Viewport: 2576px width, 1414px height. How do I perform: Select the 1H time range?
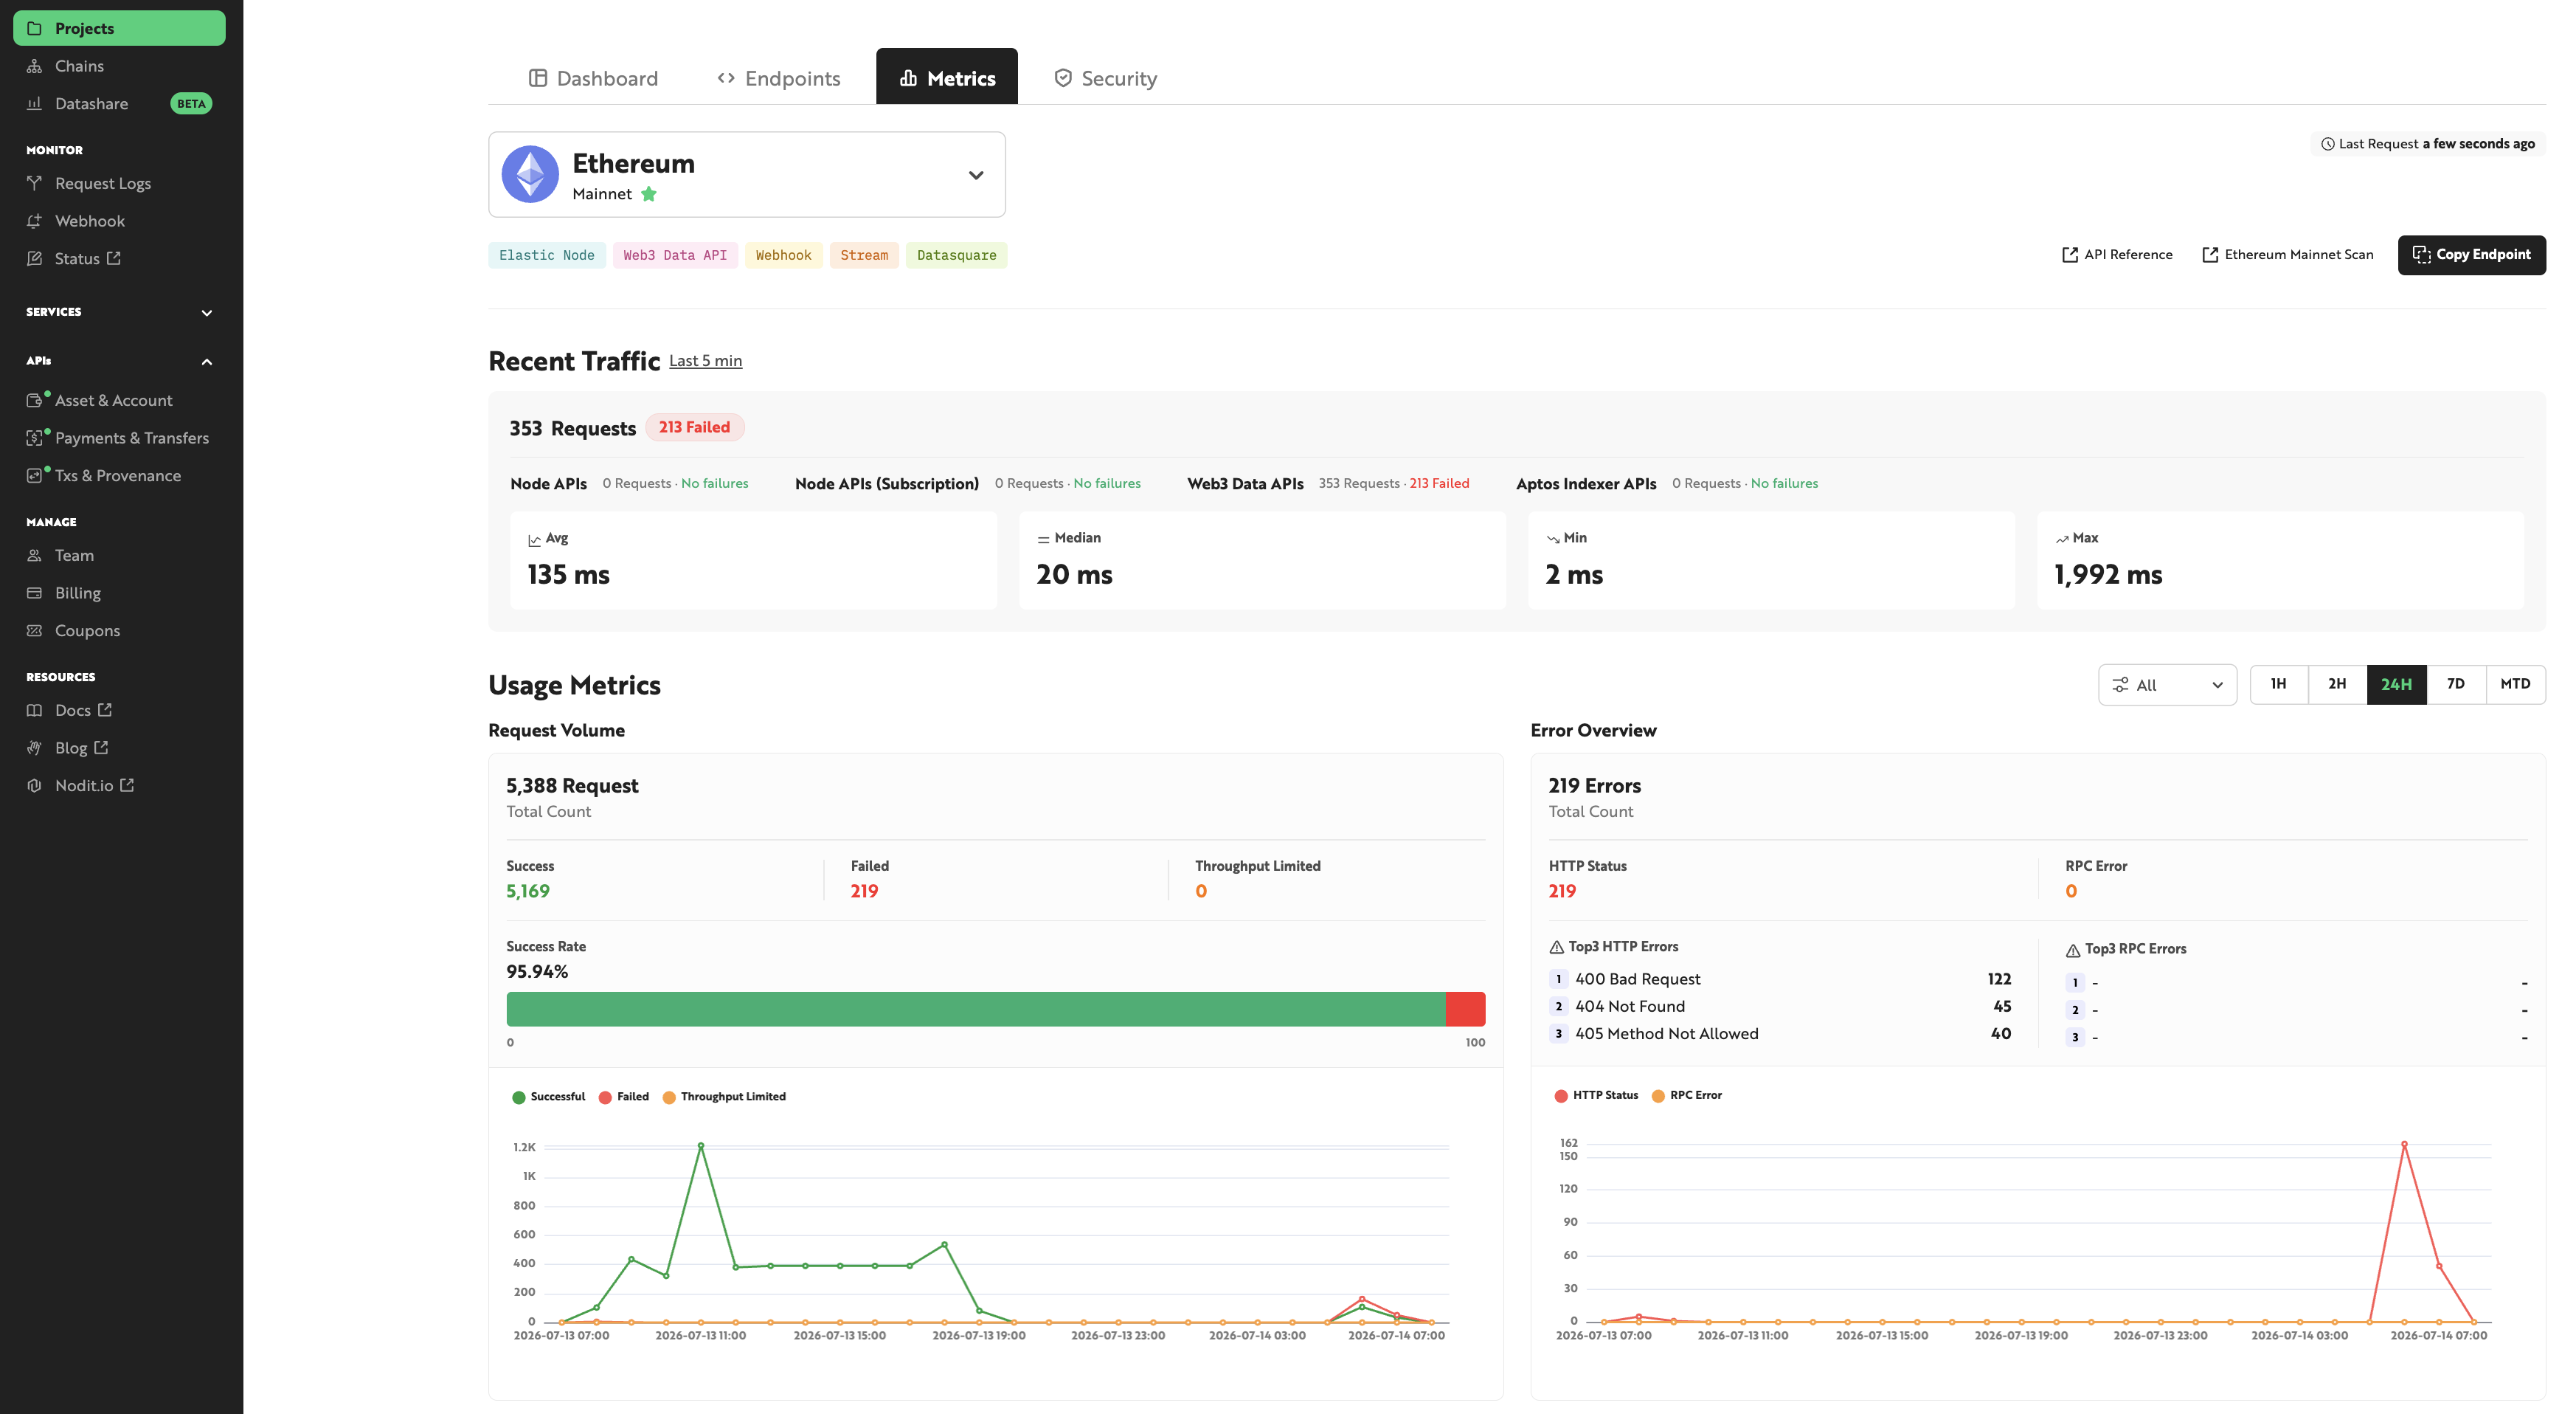[2278, 684]
